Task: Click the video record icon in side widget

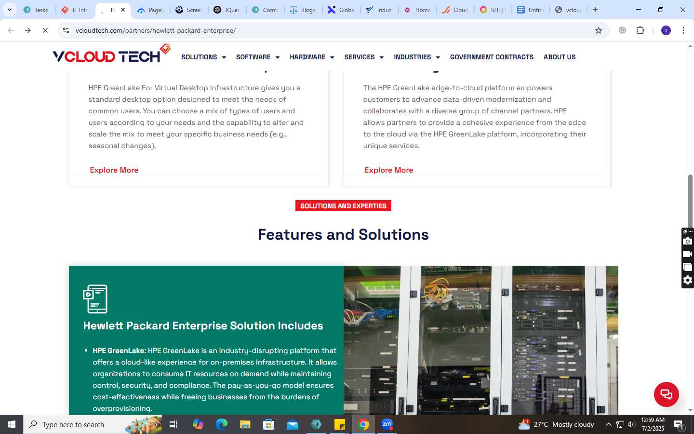Action: coord(688,254)
